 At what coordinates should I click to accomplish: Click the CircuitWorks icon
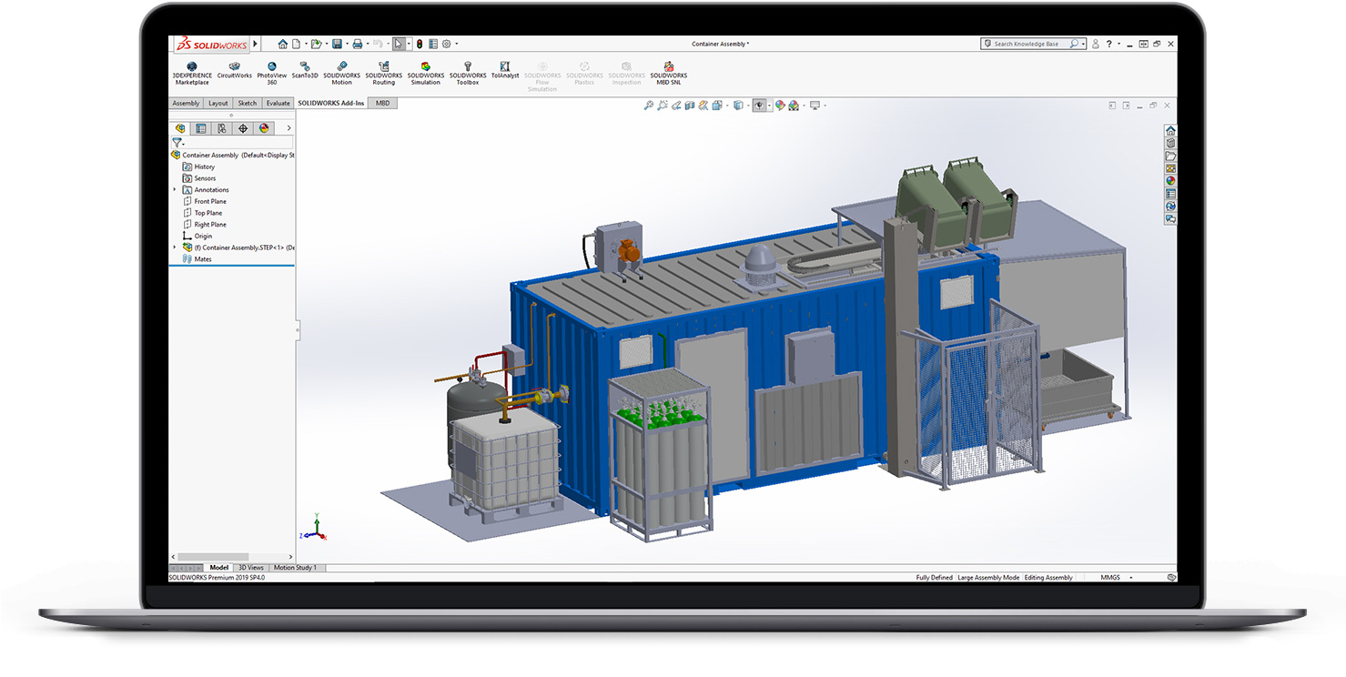(x=234, y=70)
